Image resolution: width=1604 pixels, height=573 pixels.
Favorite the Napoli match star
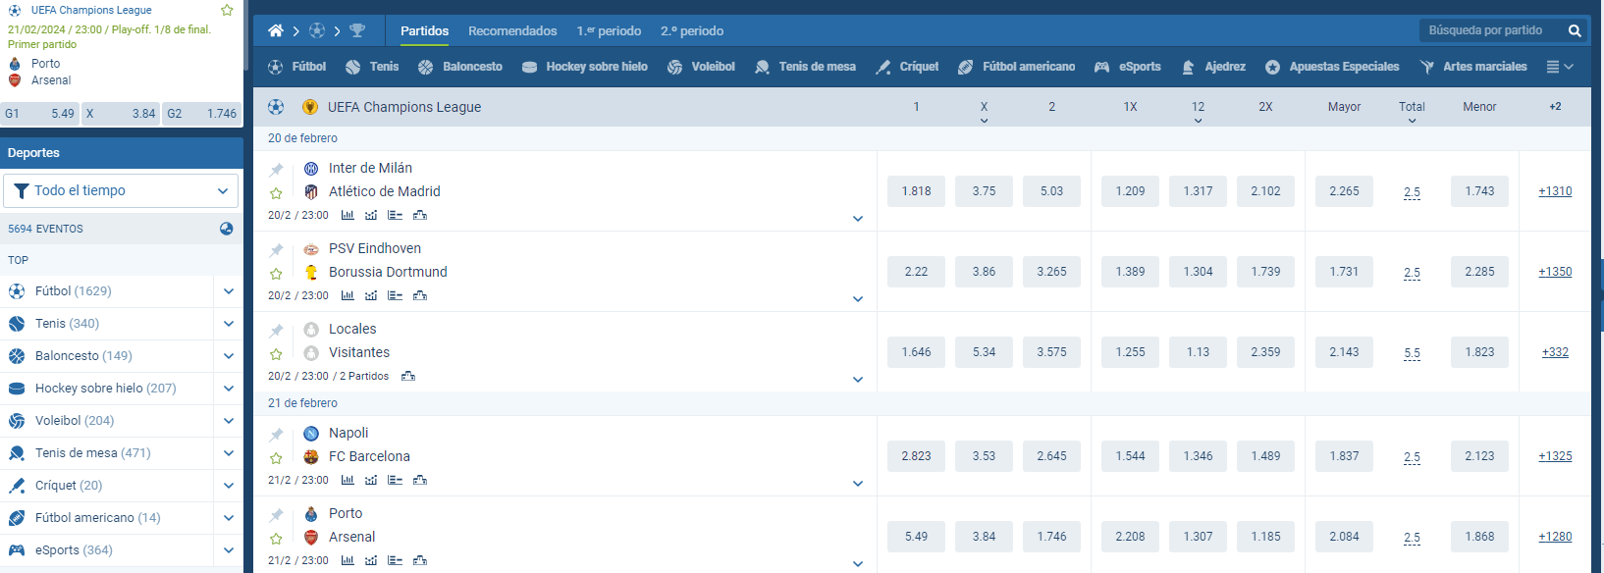pos(276,458)
